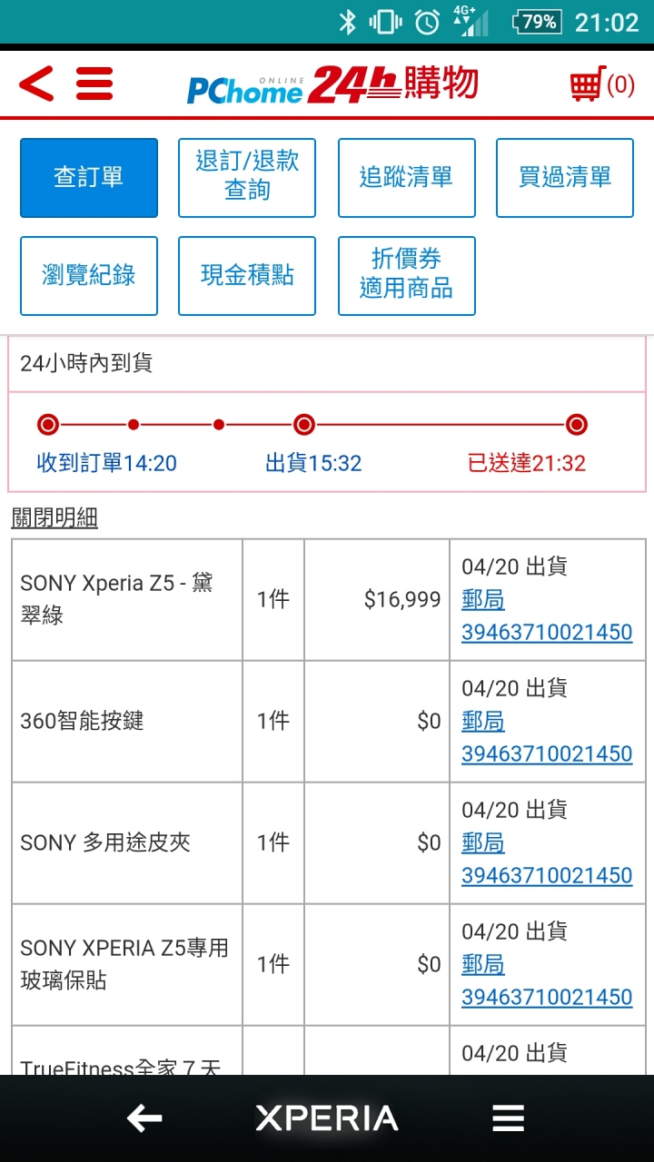This screenshot has height=1162, width=654.
Task: Collapse order details via 關閉明細
Action: 54,518
